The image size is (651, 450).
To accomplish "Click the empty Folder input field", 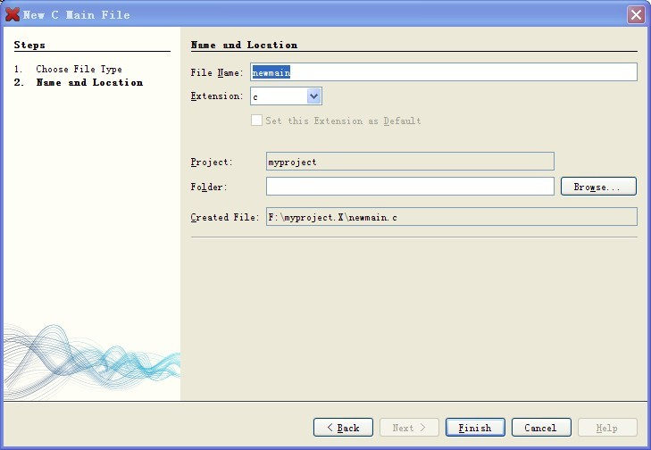I will pos(410,187).
